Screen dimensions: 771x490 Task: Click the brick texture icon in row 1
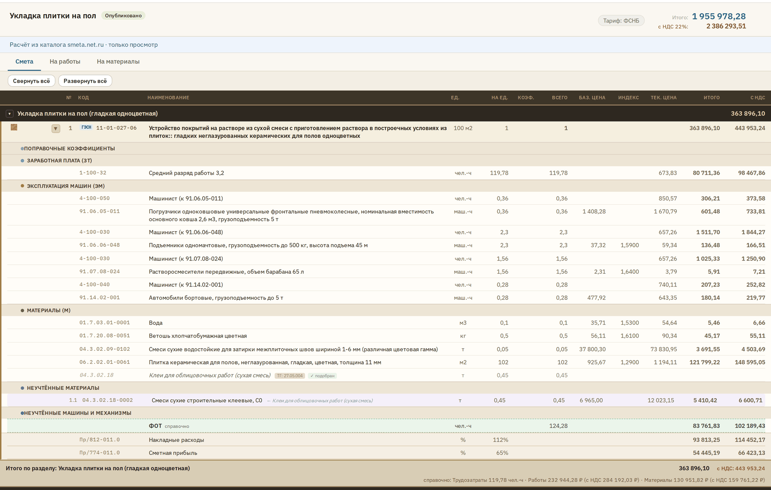coord(14,127)
